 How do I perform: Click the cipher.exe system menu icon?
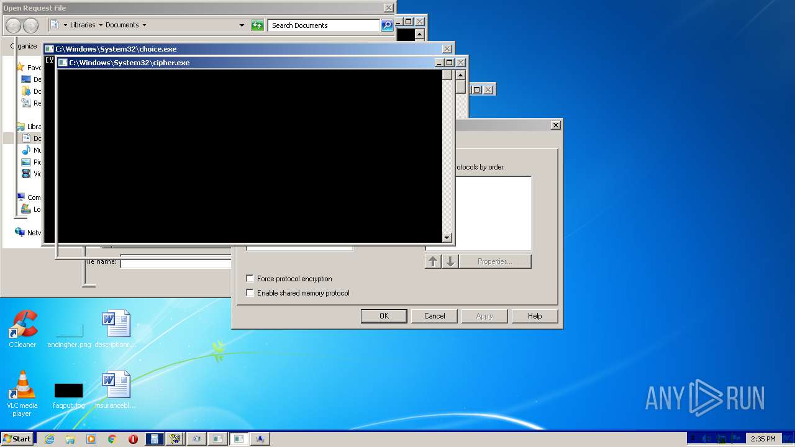(x=63, y=63)
